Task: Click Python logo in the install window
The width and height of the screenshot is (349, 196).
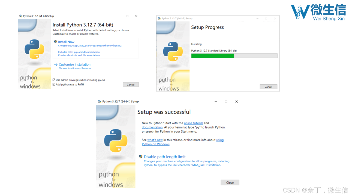Action: coord(34,49)
